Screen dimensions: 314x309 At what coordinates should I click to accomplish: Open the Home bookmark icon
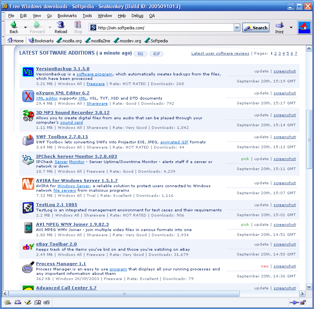click(x=10, y=40)
